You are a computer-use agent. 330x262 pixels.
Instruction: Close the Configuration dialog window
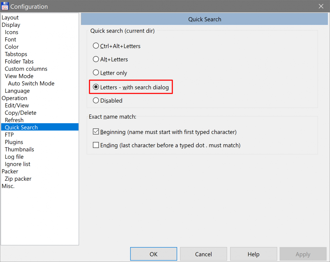[x=321, y=6]
